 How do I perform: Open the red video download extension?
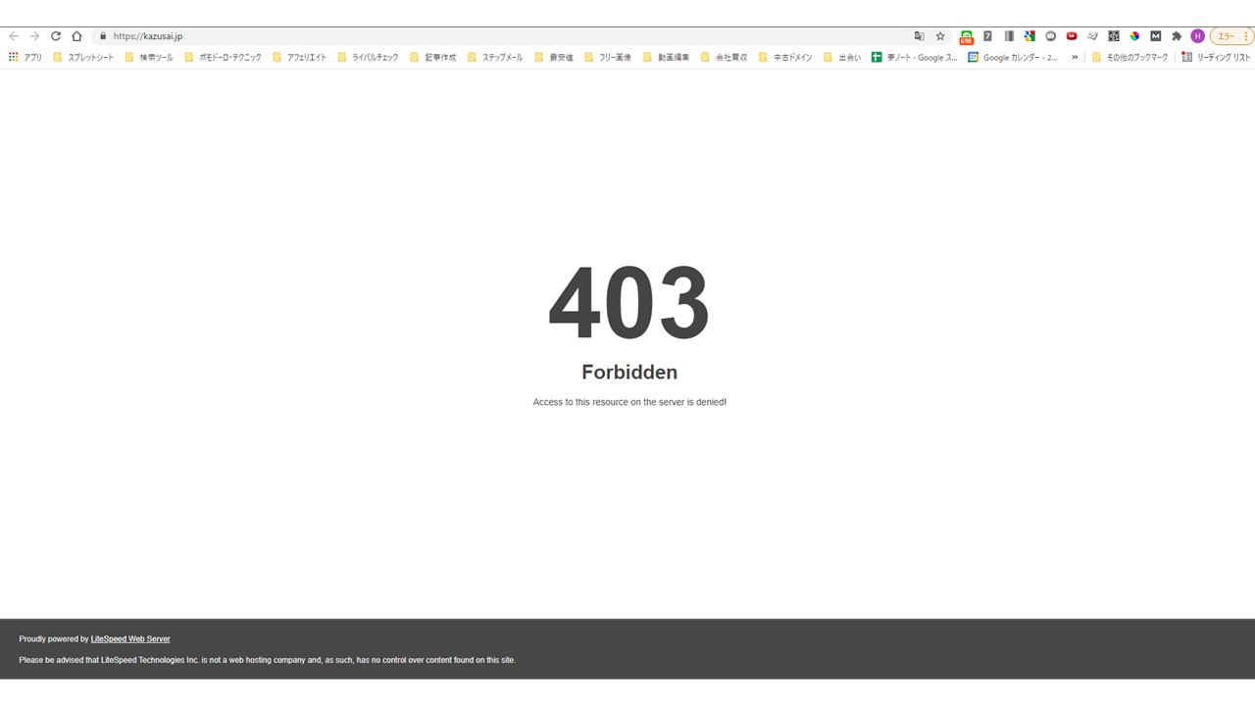point(1072,36)
